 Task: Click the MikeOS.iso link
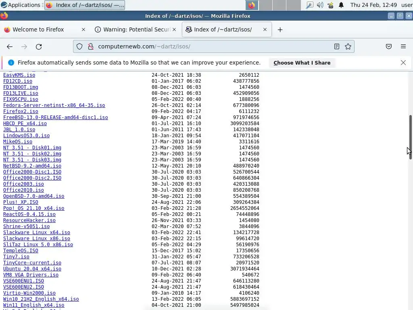(18, 142)
